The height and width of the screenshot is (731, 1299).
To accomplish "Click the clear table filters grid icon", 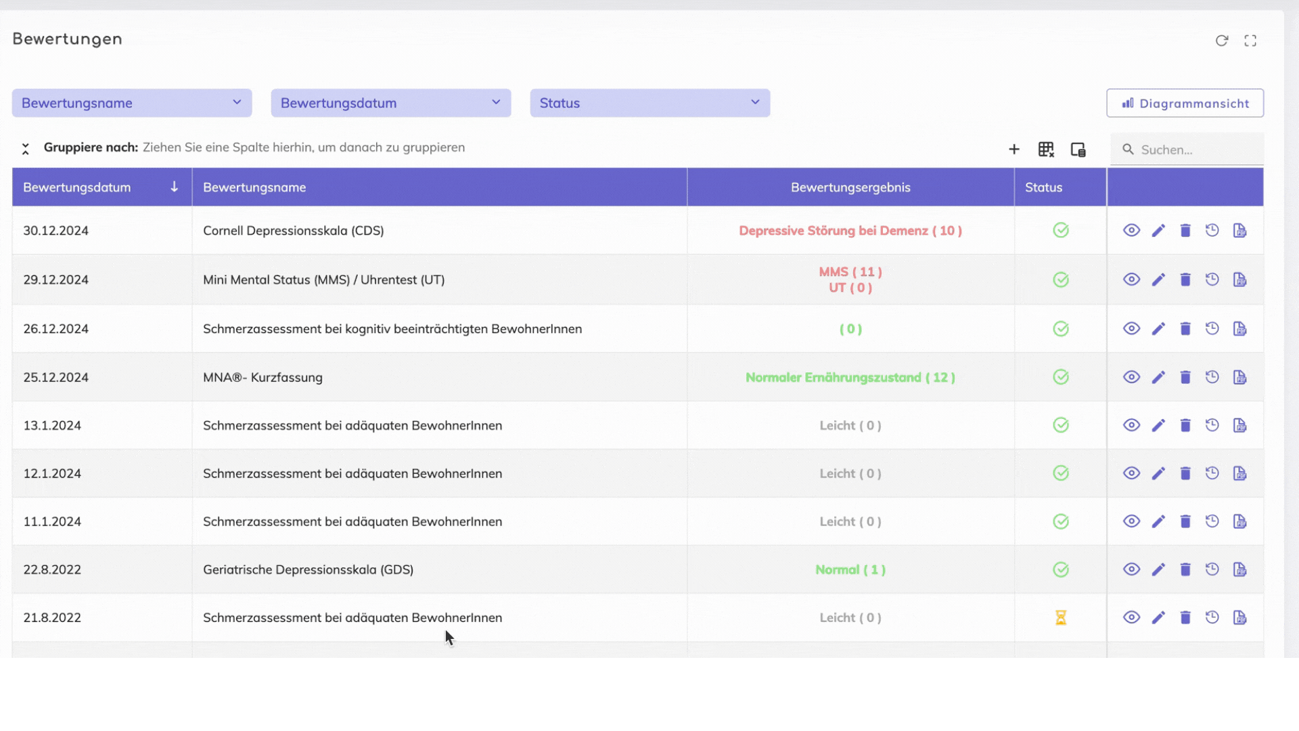I will [1046, 150].
